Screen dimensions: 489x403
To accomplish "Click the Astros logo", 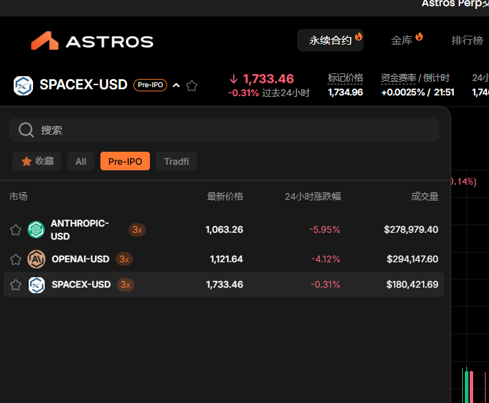I will point(92,41).
